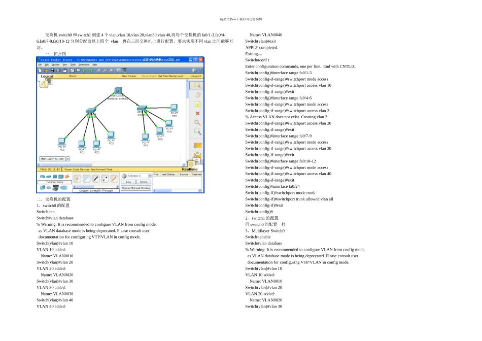The height and width of the screenshot is (341, 482).
Task: Click the Print icon in toolbar
Action: click(58, 71)
